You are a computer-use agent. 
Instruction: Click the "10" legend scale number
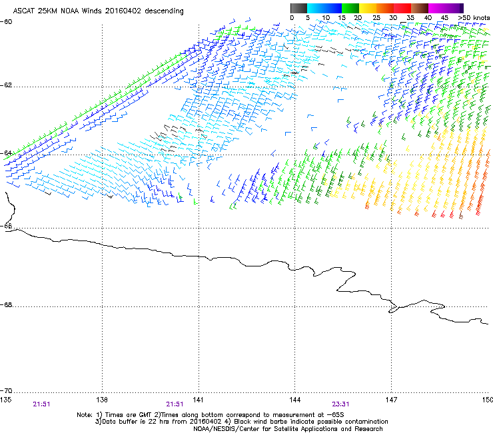[326, 18]
